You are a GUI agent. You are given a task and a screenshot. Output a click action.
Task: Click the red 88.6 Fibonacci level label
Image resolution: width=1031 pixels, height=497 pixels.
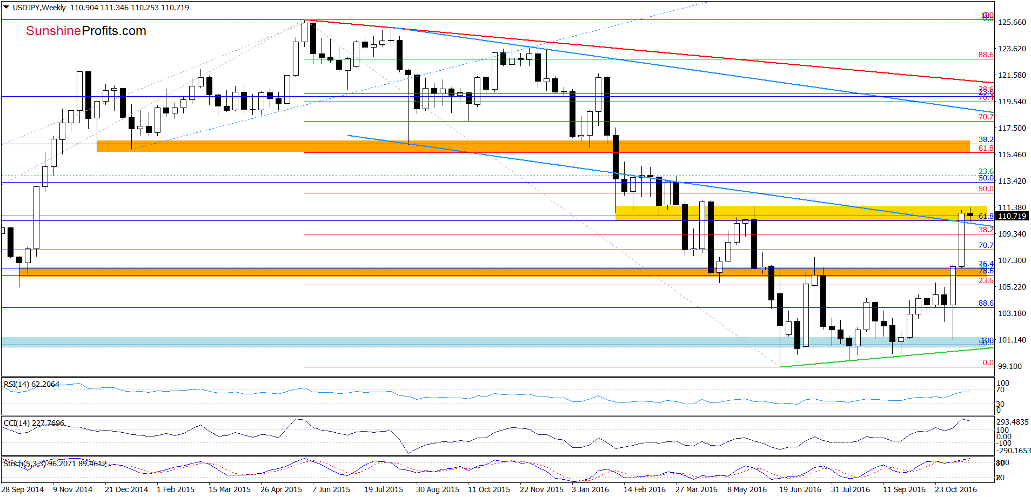point(986,55)
